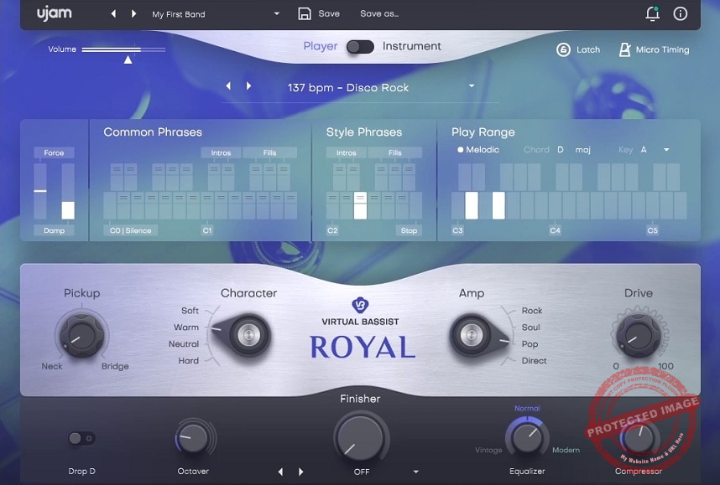
Task: Select previous Finisher mode arrow
Action: (280, 472)
